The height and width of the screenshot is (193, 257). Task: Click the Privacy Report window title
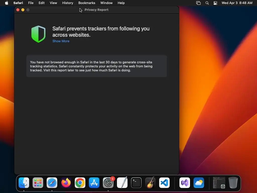(96, 10)
